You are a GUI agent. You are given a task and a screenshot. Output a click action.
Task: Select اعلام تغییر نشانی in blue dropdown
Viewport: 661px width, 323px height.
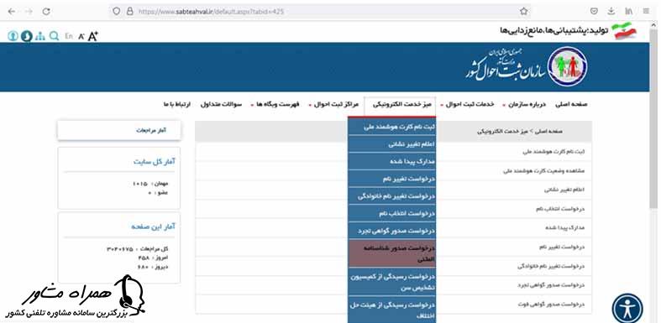pyautogui.click(x=392, y=144)
